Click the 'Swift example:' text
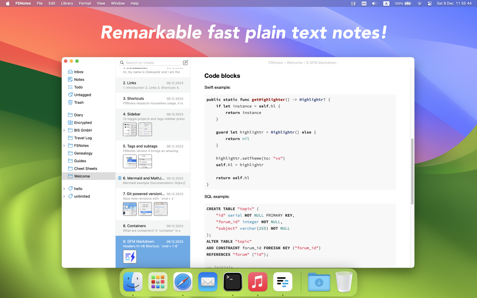The height and width of the screenshot is (298, 477). (217, 87)
